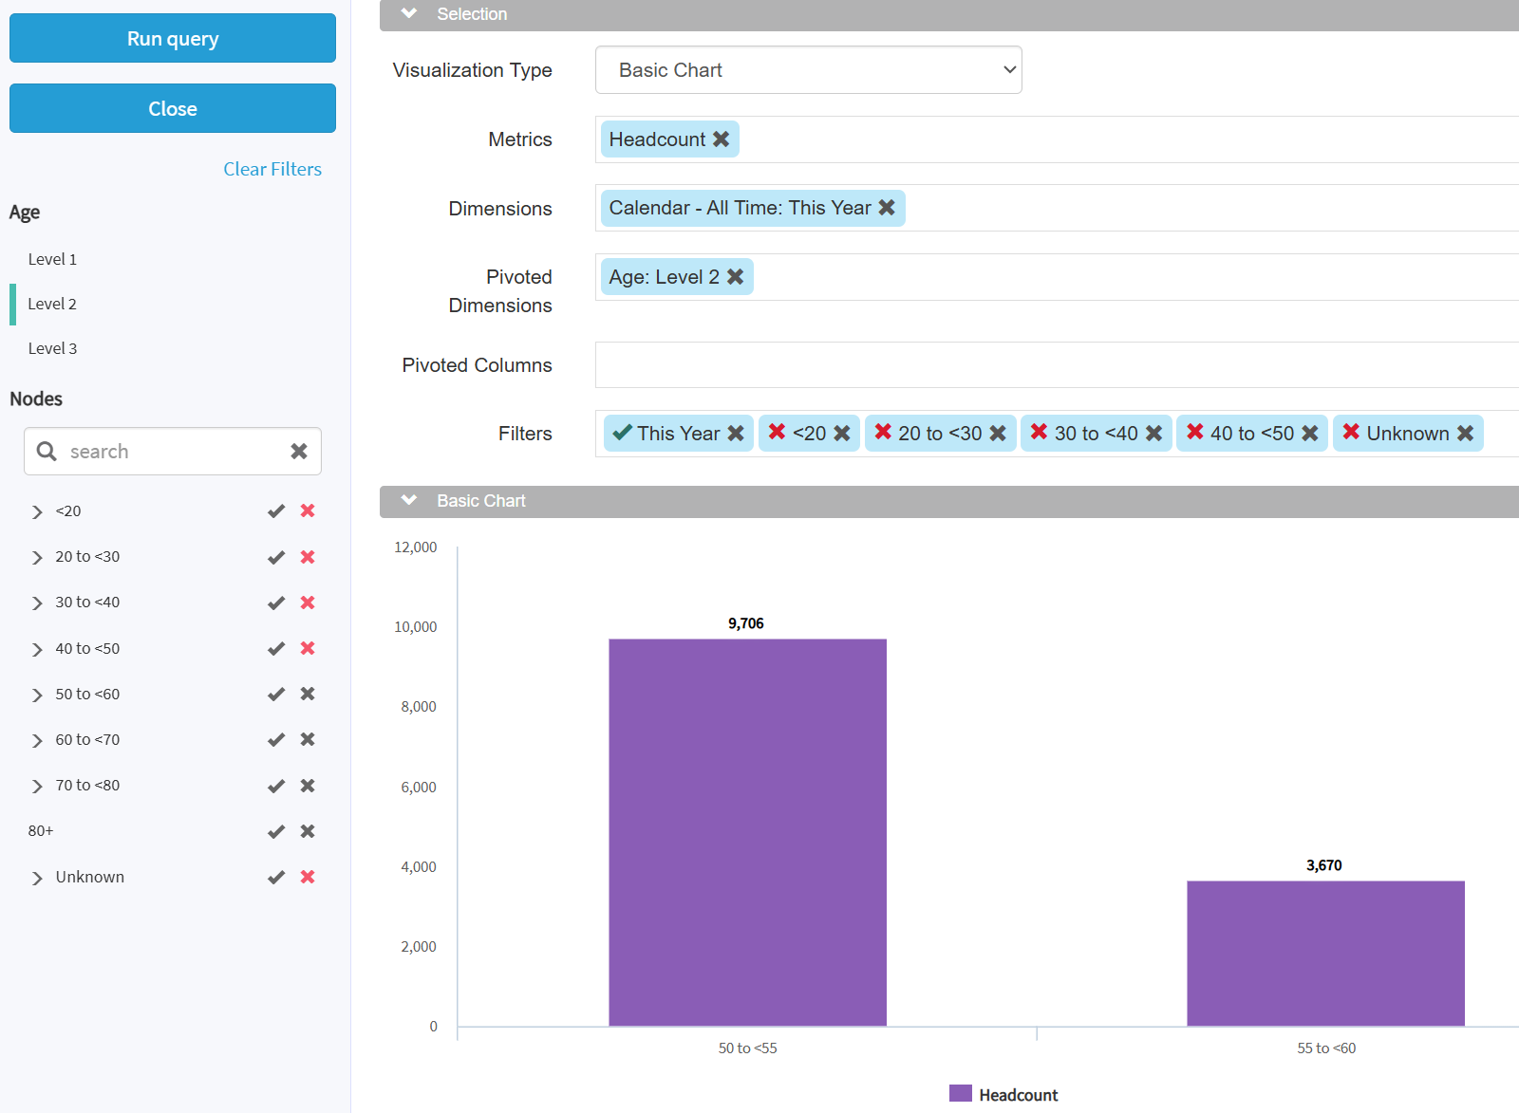This screenshot has width=1519, height=1113.
Task: Remove the 40 to <50 filter chip
Action: (1310, 434)
